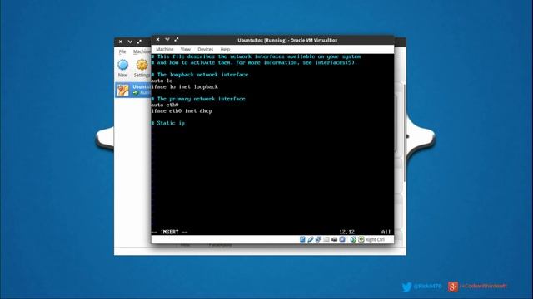Screen dimensions: 533x299
Task: Click the 'auto lo' line
Action: (x=162, y=81)
